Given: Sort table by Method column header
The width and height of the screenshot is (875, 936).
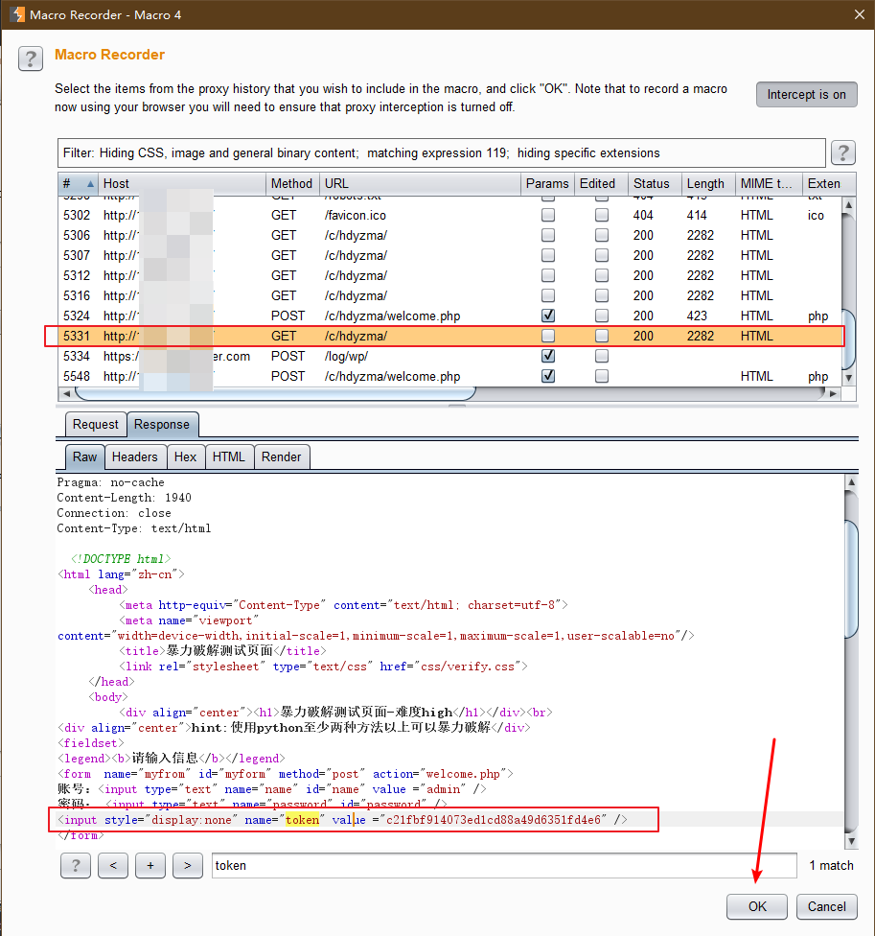Looking at the screenshot, I should pos(291,183).
